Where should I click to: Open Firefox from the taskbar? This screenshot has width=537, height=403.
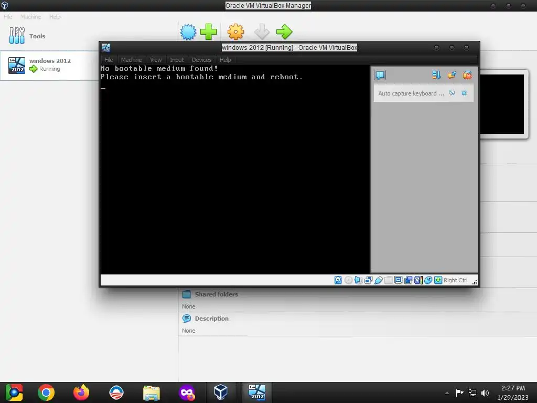click(81, 393)
